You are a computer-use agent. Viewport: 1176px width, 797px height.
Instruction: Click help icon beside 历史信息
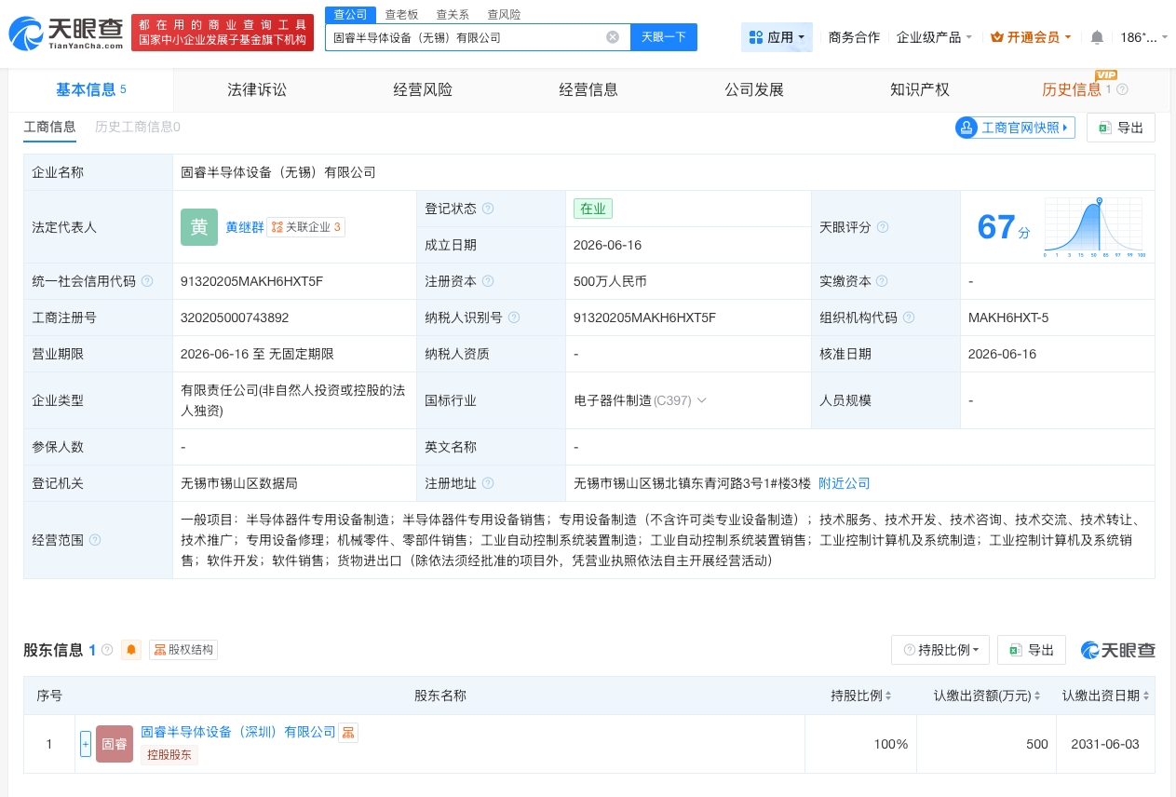pyautogui.click(x=1122, y=90)
